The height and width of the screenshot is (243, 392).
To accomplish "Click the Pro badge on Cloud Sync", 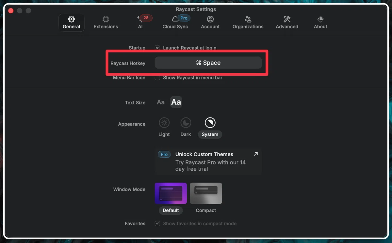I will (184, 18).
